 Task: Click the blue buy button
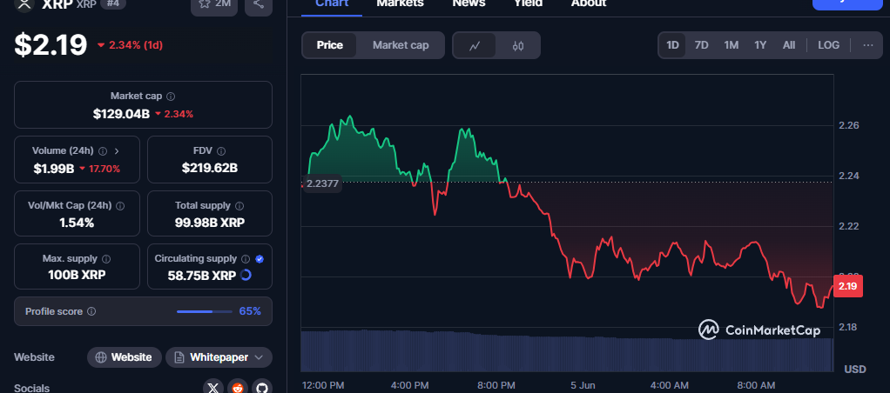coord(849,4)
